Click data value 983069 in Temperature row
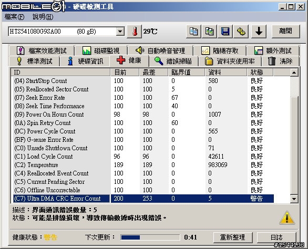The width and height of the screenshot is (308, 249). tap(218, 165)
